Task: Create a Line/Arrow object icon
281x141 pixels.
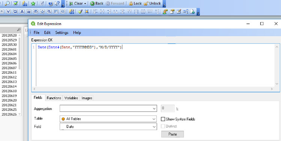Action: click(x=29, y=12)
